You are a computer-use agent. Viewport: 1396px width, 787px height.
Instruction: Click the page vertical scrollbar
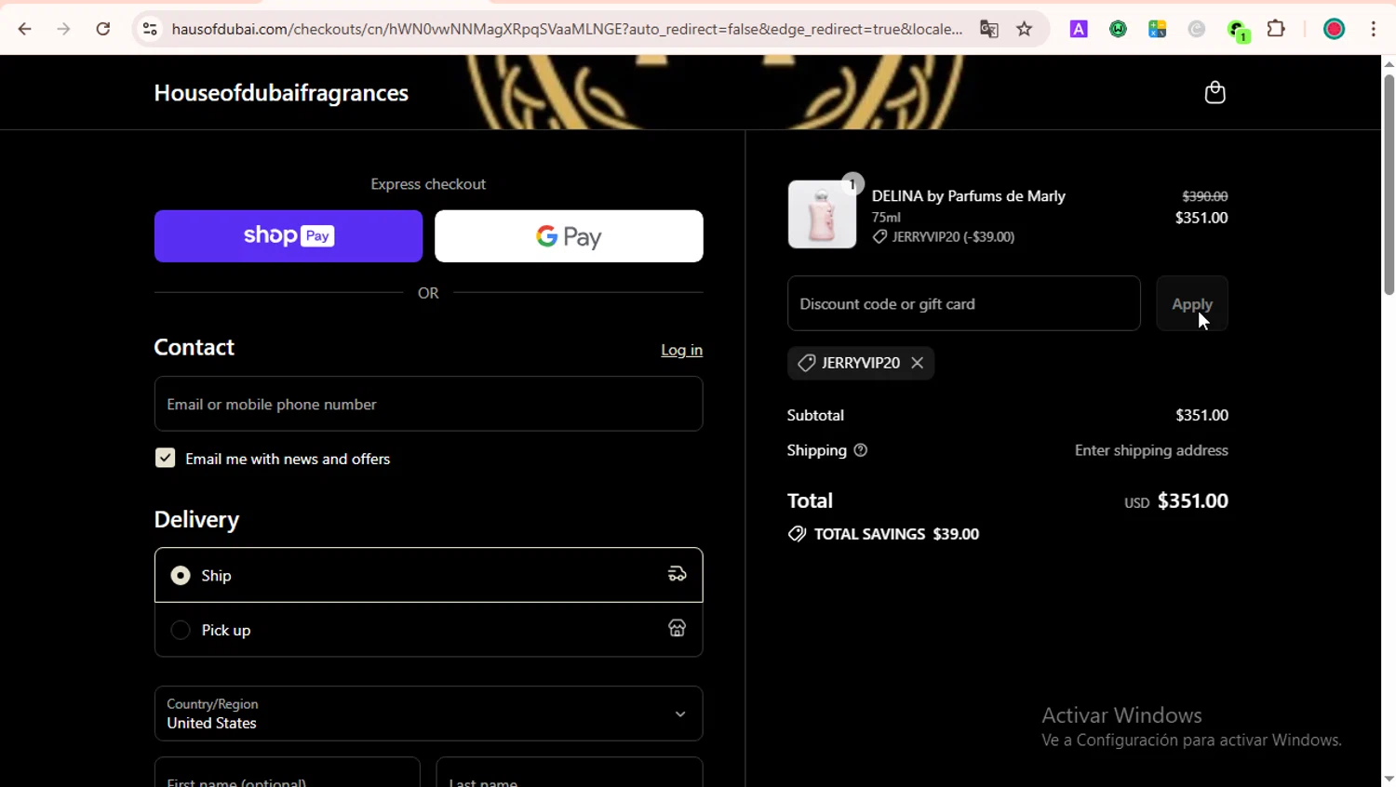click(x=1389, y=184)
